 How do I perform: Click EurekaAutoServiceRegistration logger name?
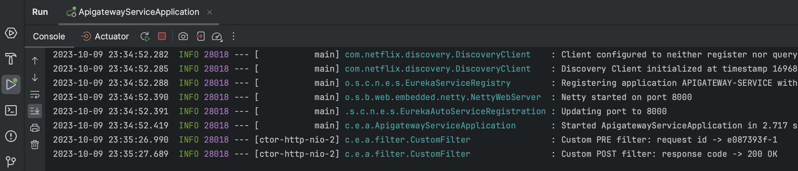[445, 111]
